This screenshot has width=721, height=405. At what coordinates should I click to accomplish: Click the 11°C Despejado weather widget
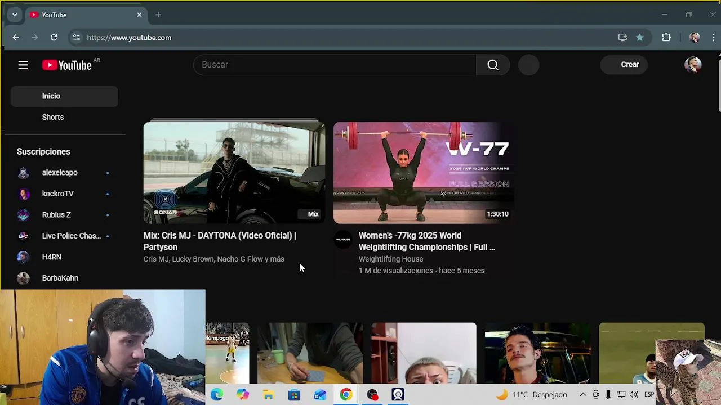pyautogui.click(x=531, y=395)
